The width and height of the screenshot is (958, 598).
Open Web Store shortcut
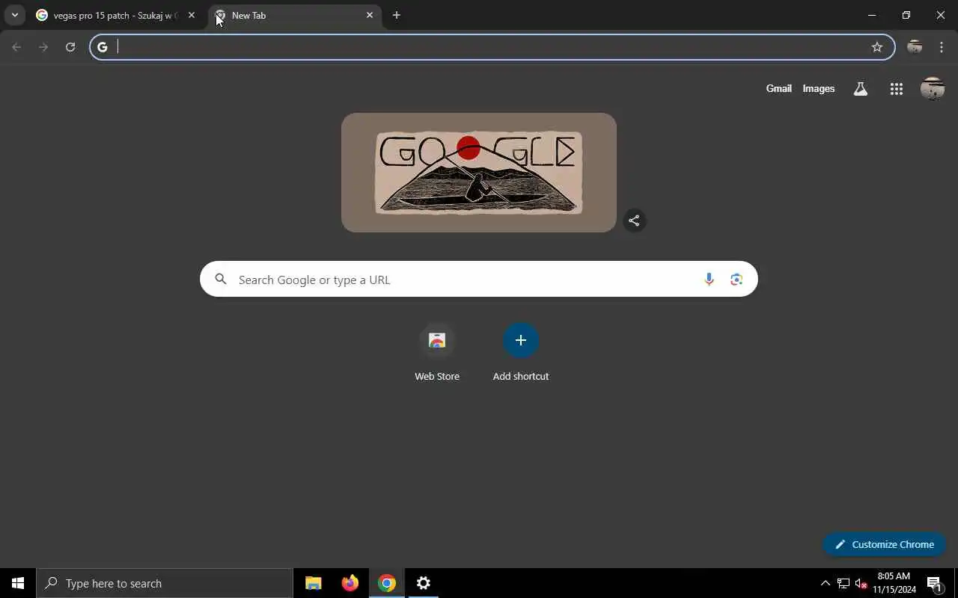coord(437,353)
